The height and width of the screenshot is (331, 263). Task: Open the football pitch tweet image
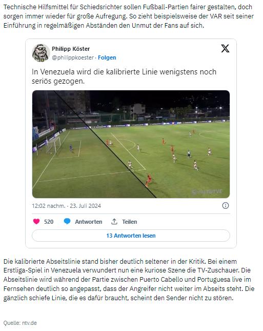click(x=131, y=144)
